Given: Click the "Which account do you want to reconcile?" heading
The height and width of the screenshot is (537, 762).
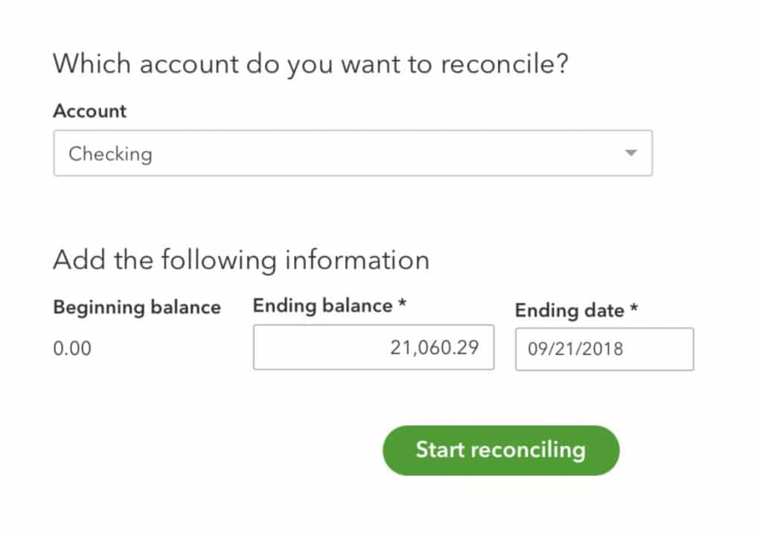Looking at the screenshot, I should (310, 64).
